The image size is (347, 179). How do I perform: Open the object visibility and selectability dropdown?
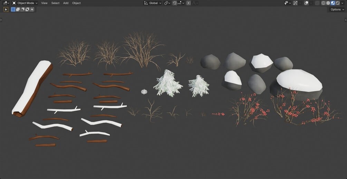(x=288, y=3)
